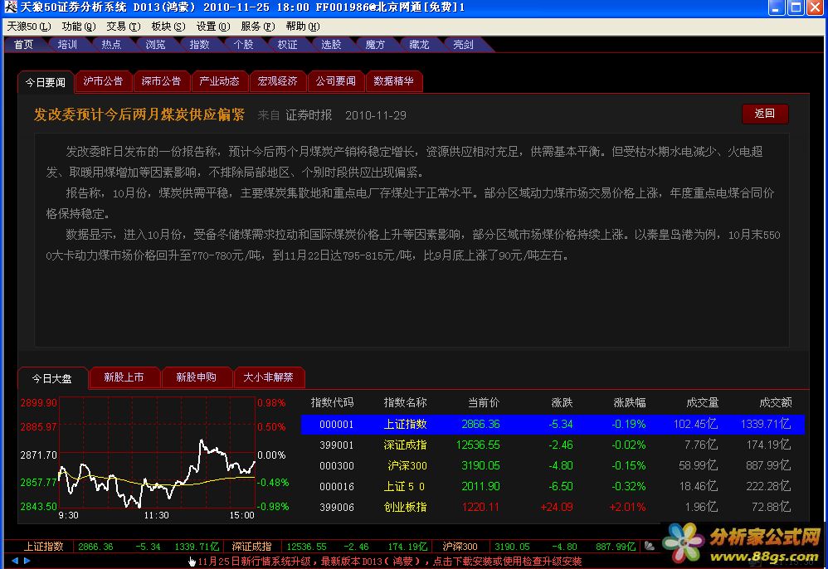828x569 pixels.
Task: Select the 新股申购 tab
Action: click(x=196, y=377)
